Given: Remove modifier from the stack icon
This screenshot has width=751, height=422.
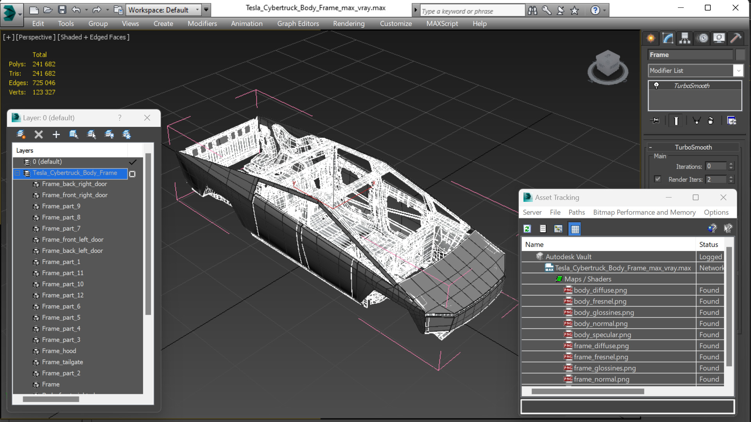Looking at the screenshot, I should (711, 121).
